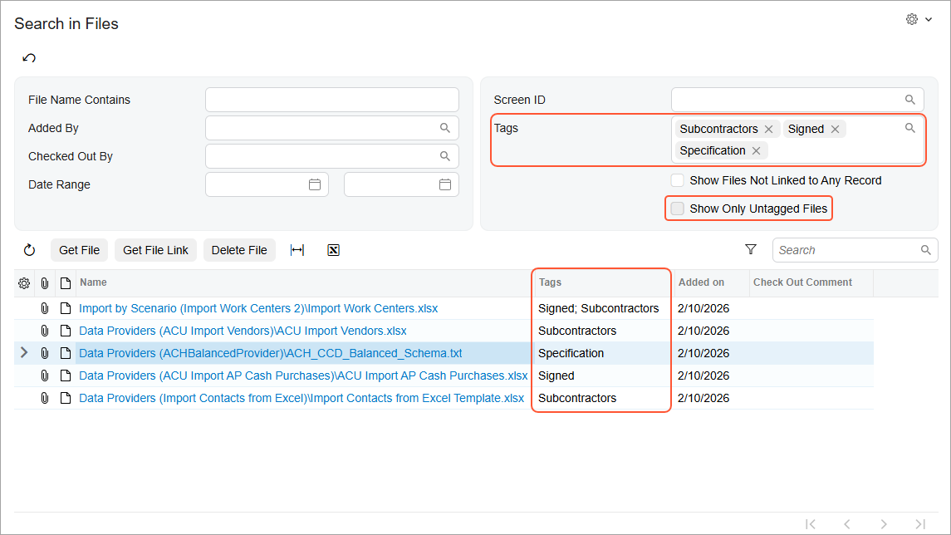Screen dimensions: 951x535
Task: Click the magnifier in the grid Search box
Action: [x=925, y=250]
